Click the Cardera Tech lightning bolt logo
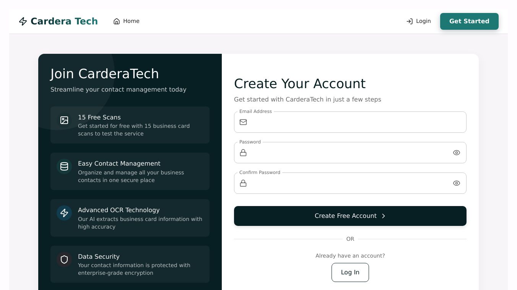The image size is (517, 290). (23, 21)
